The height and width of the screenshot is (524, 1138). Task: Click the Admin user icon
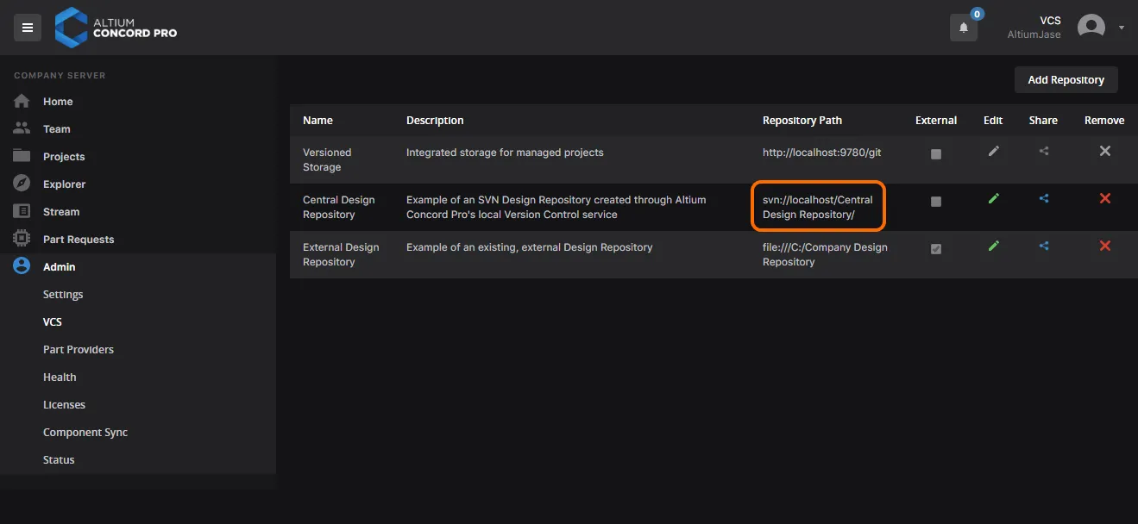coord(22,267)
